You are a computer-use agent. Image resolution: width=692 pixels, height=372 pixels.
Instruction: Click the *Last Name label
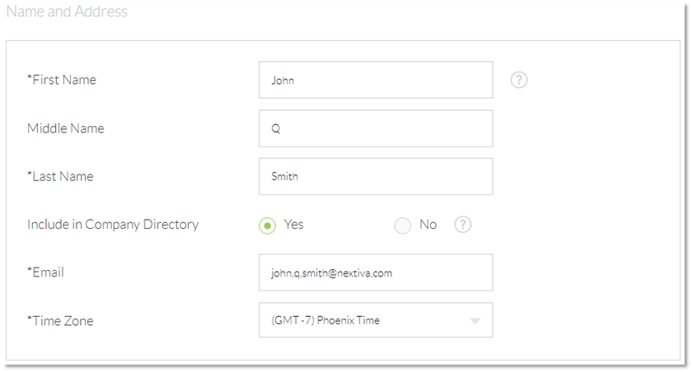tap(60, 176)
